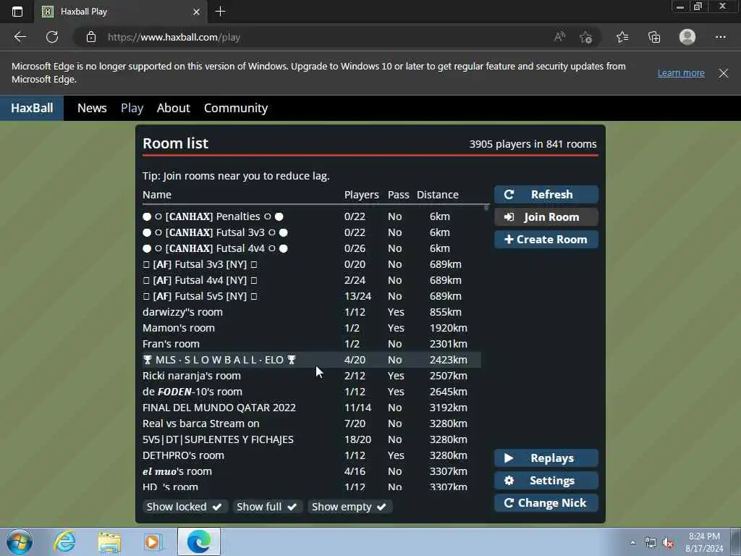Select [AF] Futsal 4v4 [NY] room
741x556 pixels.
pyautogui.click(x=312, y=280)
